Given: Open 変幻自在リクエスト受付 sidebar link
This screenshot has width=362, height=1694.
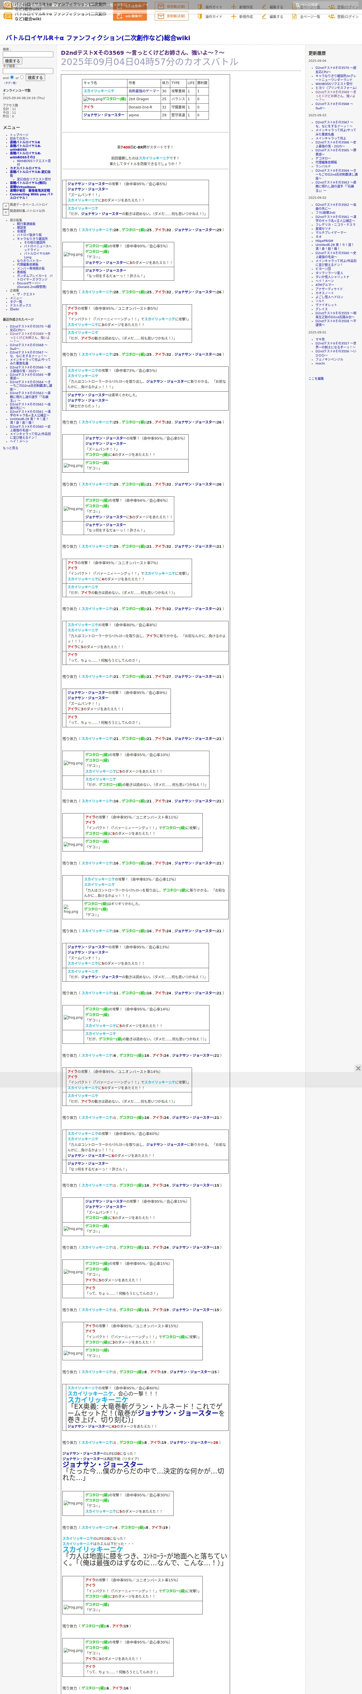Looking at the screenshot, I should coord(34,179).
